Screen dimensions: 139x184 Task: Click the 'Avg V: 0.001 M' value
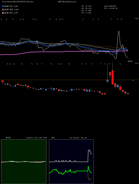pos(110,6)
